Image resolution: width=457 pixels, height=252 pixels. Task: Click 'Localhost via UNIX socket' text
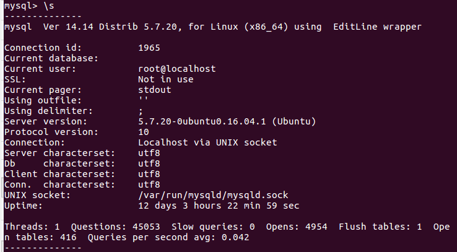207,142
